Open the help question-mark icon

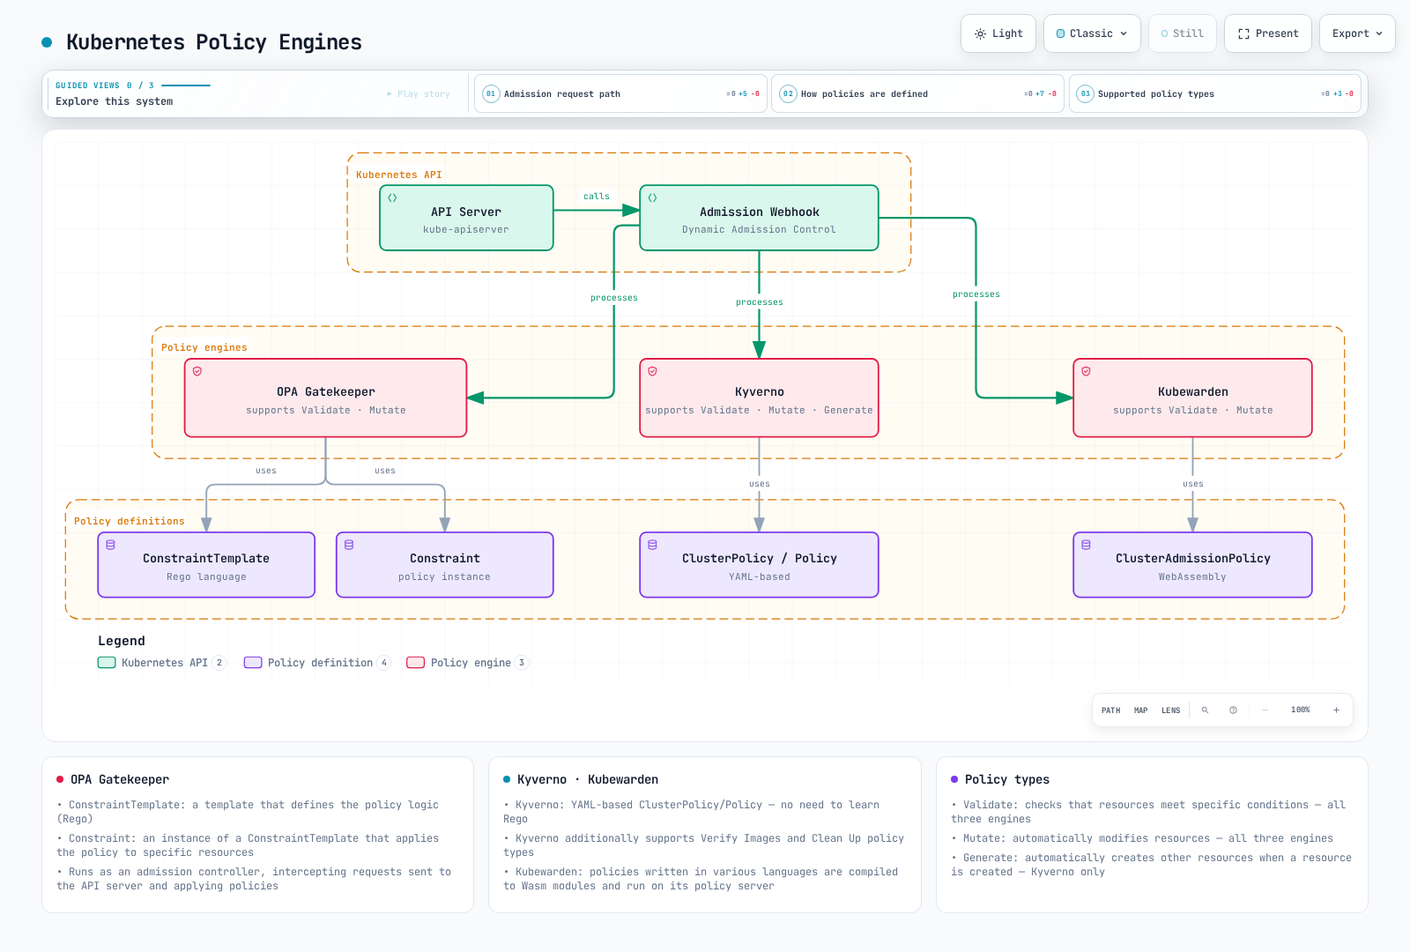point(1233,710)
